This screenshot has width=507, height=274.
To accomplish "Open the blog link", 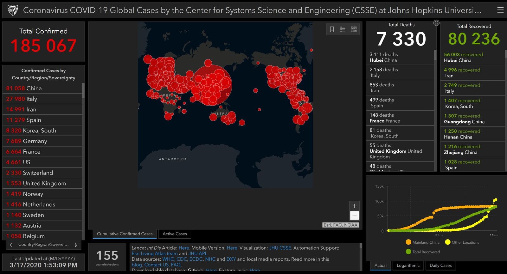I will 137,265.
